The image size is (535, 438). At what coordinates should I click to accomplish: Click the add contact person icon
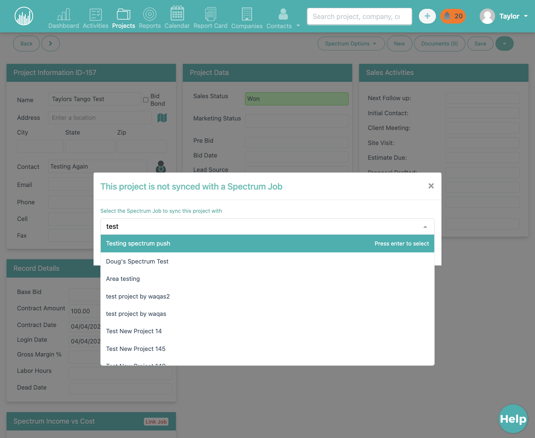(161, 167)
